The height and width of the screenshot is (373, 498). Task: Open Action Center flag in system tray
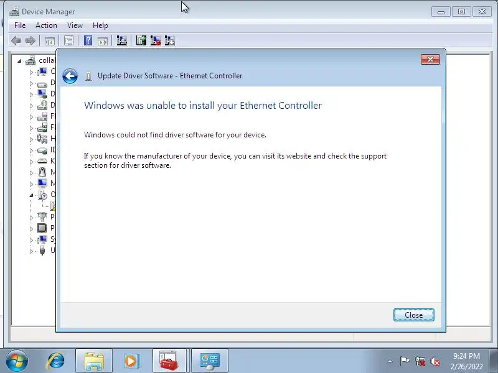[405, 361]
